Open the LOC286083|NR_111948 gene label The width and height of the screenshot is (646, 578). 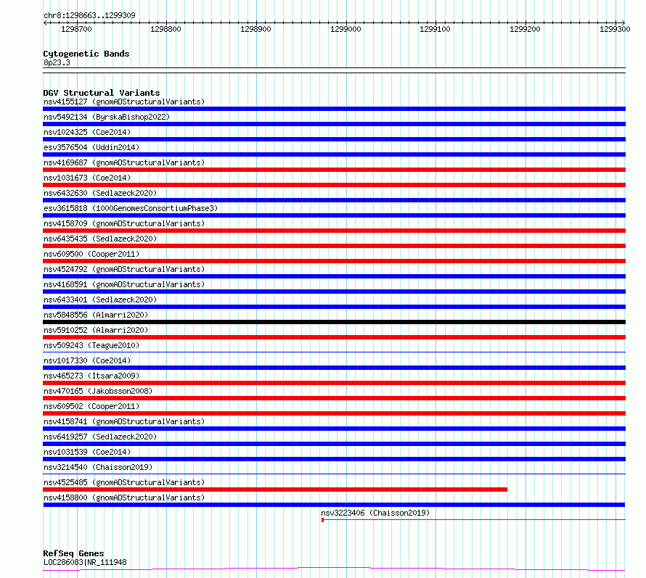coord(85,562)
